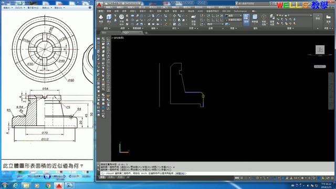Viewport: 336px width, 189px height.
Task: Open the AutoCAD application menu button
Action: coord(99,5)
